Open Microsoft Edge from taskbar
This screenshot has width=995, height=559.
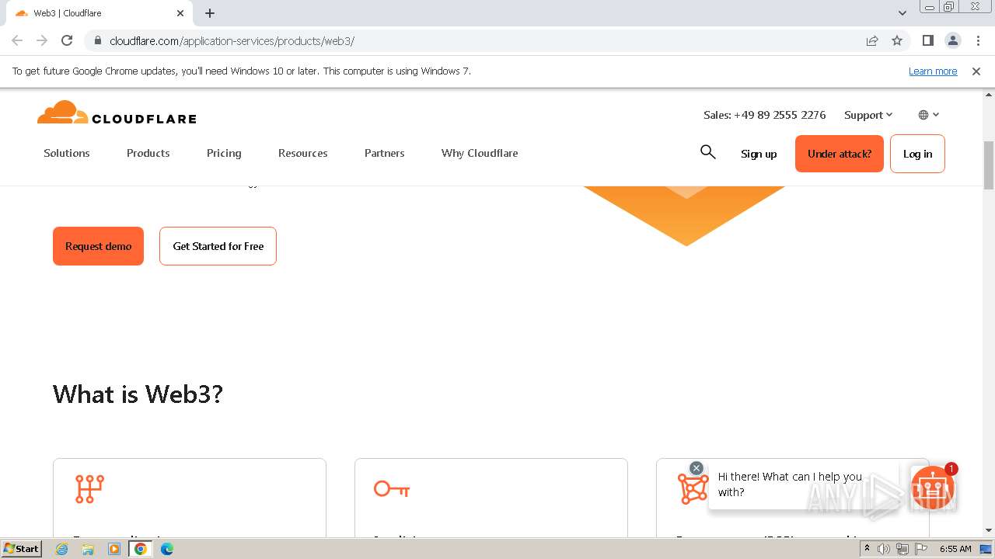click(167, 549)
